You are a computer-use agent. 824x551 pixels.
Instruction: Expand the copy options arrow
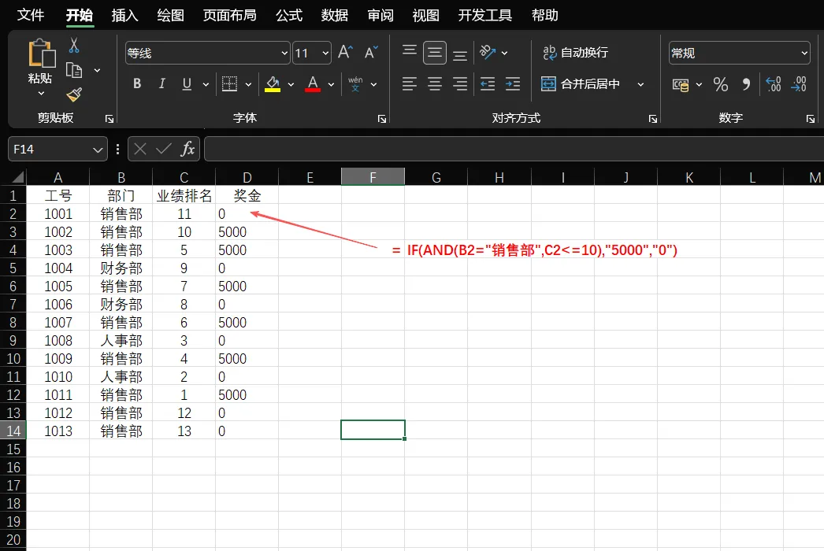tap(97, 70)
